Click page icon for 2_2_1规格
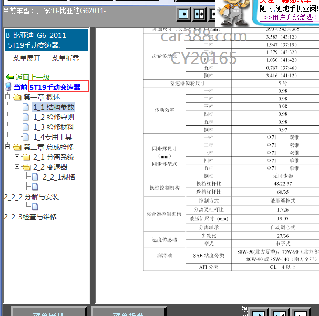This screenshot has width=319, height=316. 35,177
